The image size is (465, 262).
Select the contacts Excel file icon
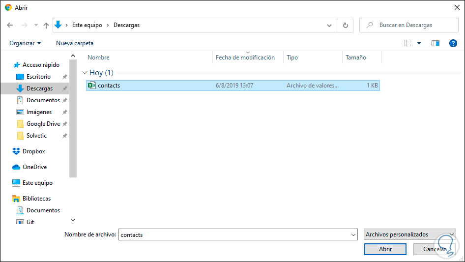point(91,86)
